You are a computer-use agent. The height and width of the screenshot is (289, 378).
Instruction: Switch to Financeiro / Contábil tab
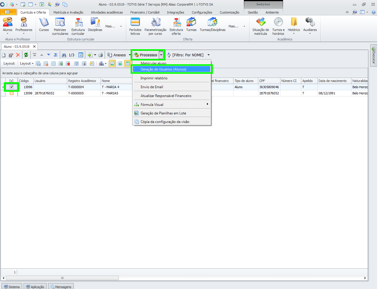click(145, 12)
